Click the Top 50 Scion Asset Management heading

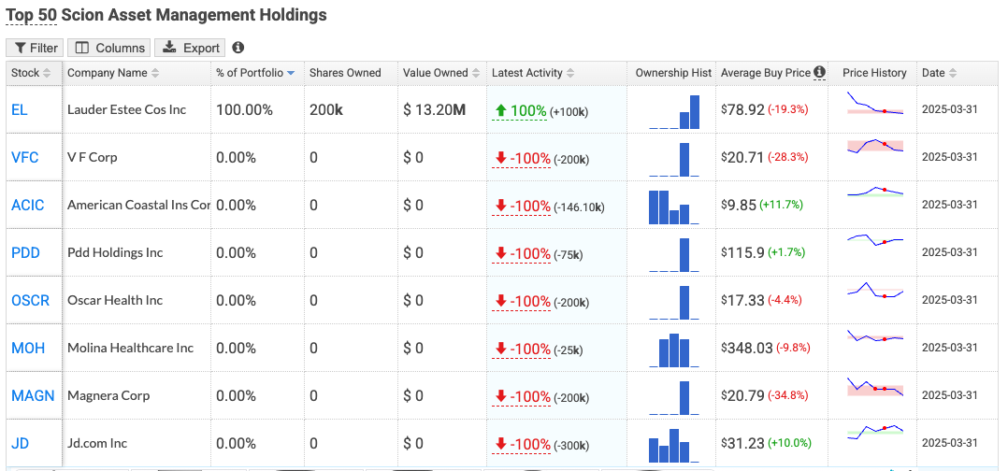coord(166,15)
